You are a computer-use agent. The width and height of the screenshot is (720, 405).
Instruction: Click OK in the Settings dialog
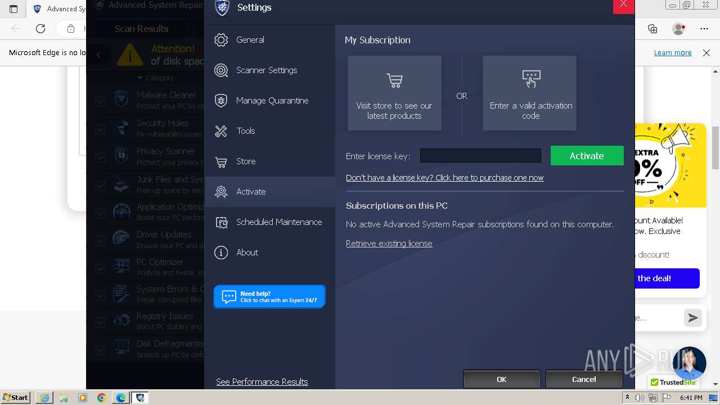[502, 380]
